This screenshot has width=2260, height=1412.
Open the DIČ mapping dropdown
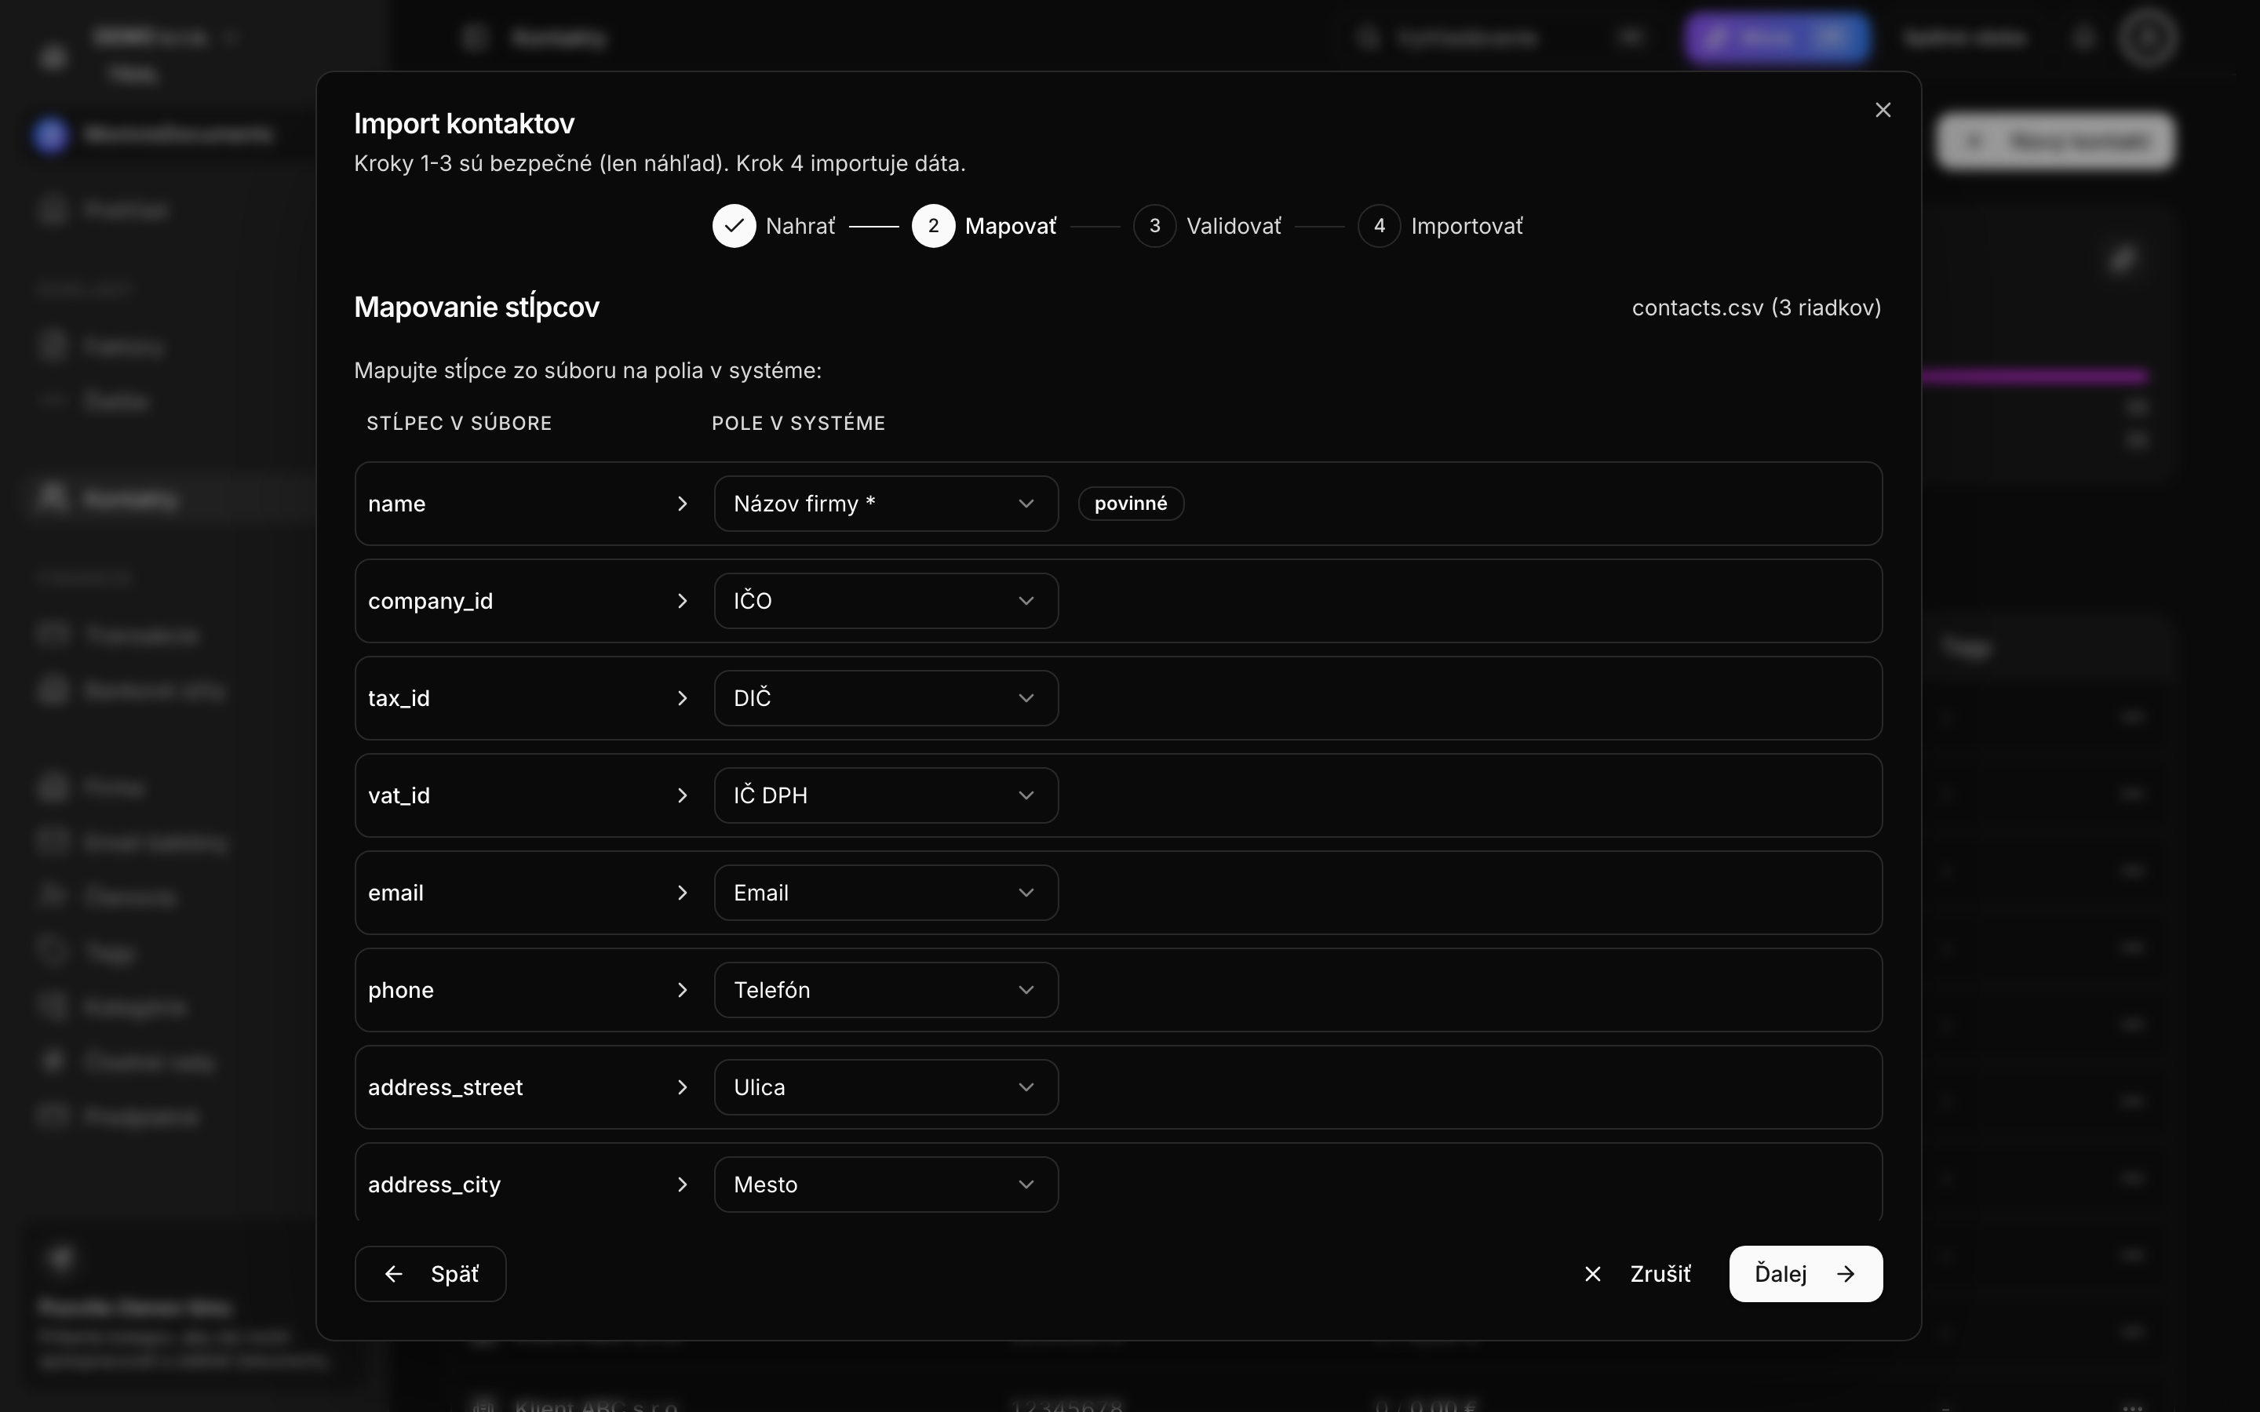click(x=886, y=697)
